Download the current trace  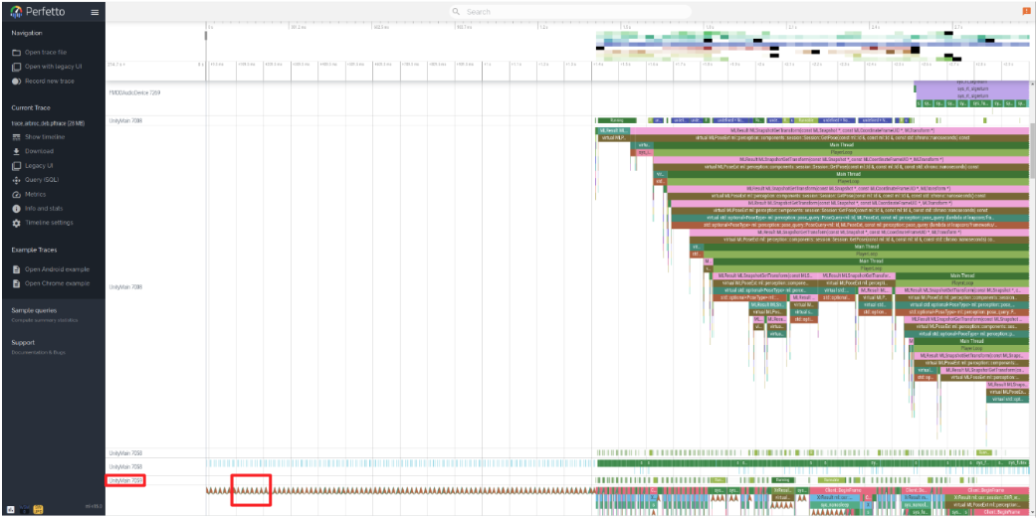(x=39, y=151)
